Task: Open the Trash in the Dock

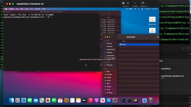Action: pyautogui.click(x=151, y=100)
